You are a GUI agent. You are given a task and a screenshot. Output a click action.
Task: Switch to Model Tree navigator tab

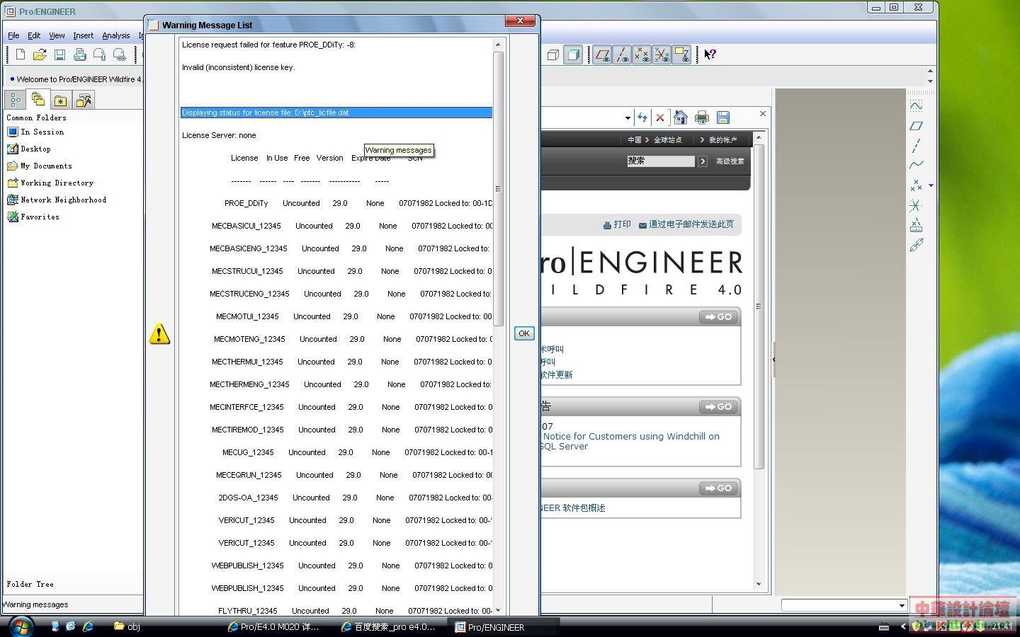tap(15, 100)
